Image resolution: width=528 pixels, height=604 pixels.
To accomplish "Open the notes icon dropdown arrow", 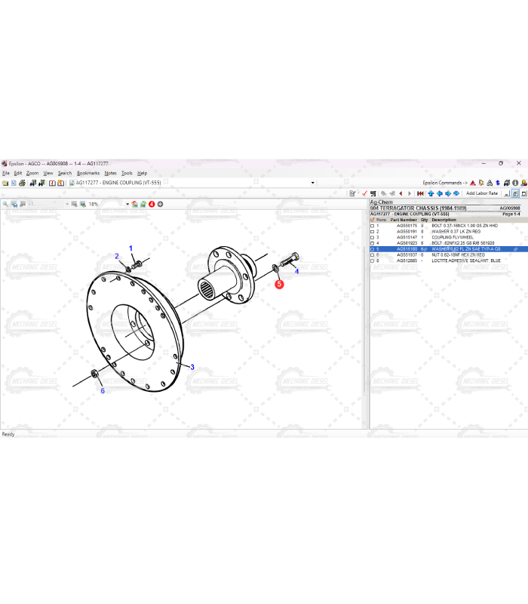I will click(x=358, y=193).
